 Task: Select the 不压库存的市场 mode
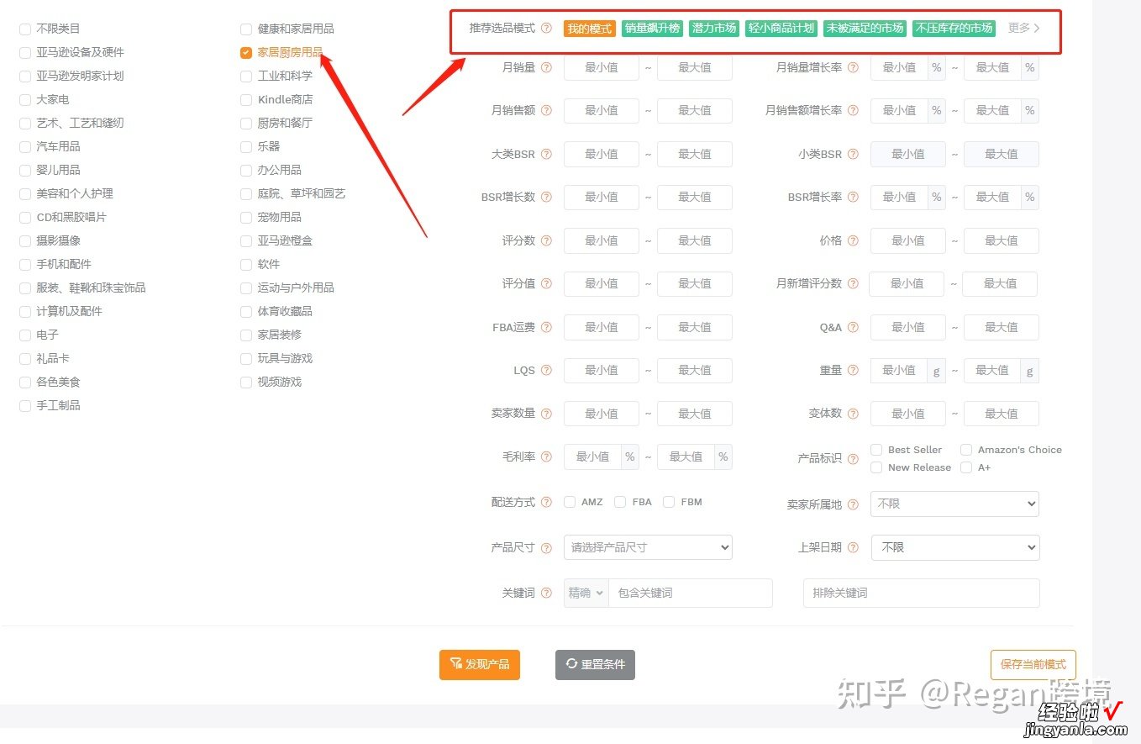coord(954,29)
